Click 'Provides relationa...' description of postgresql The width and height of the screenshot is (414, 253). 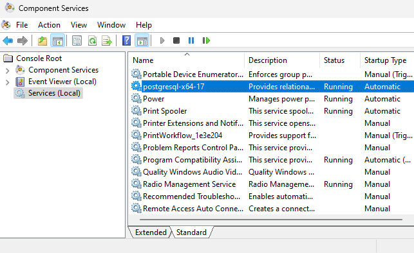281,87
